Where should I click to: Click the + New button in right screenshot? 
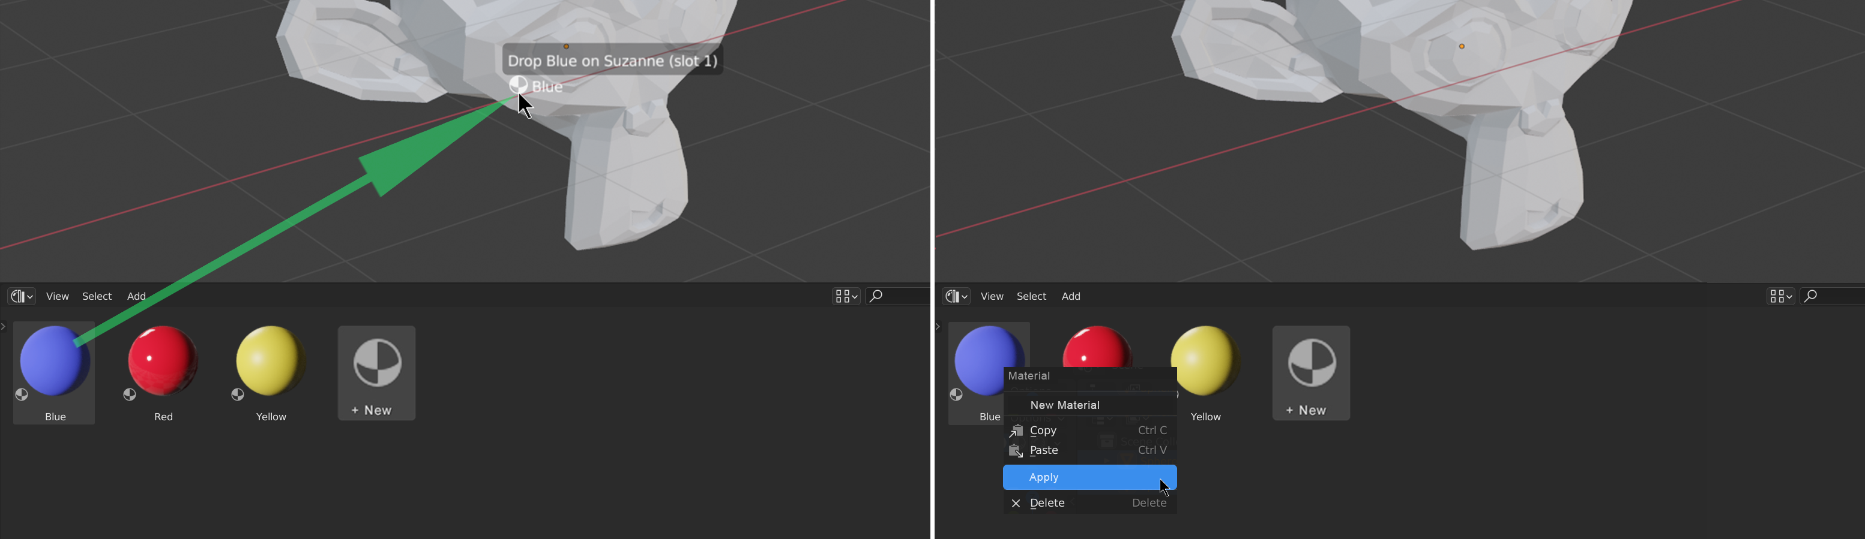pos(1311,374)
